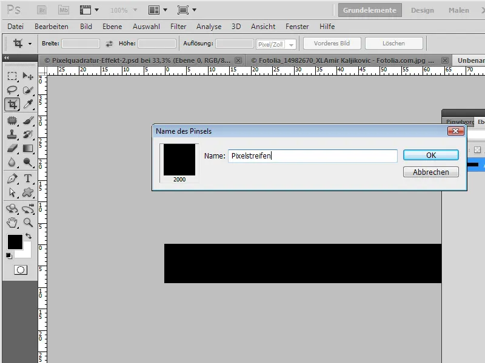Swap width and height values
Viewport: 485px width, 363px height.
[x=109, y=44]
